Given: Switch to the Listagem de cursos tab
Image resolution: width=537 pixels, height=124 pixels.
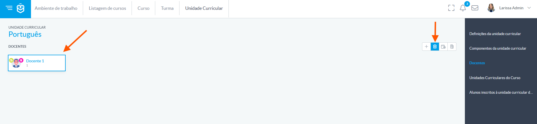Looking at the screenshot, I should (107, 8).
